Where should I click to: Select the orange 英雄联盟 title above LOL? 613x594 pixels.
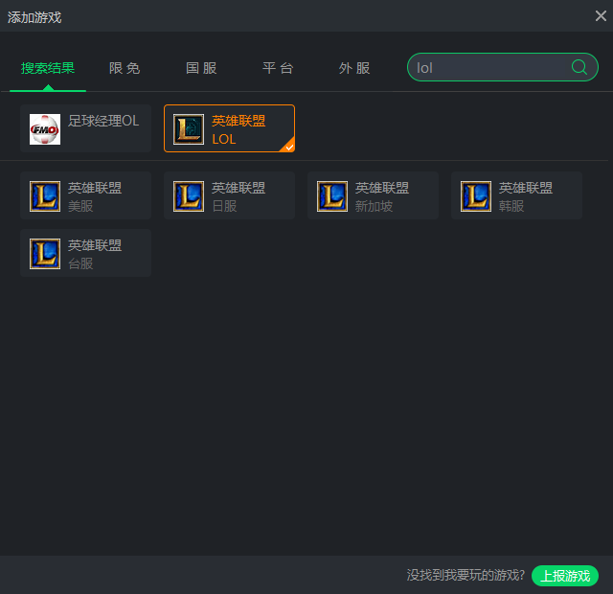point(238,121)
